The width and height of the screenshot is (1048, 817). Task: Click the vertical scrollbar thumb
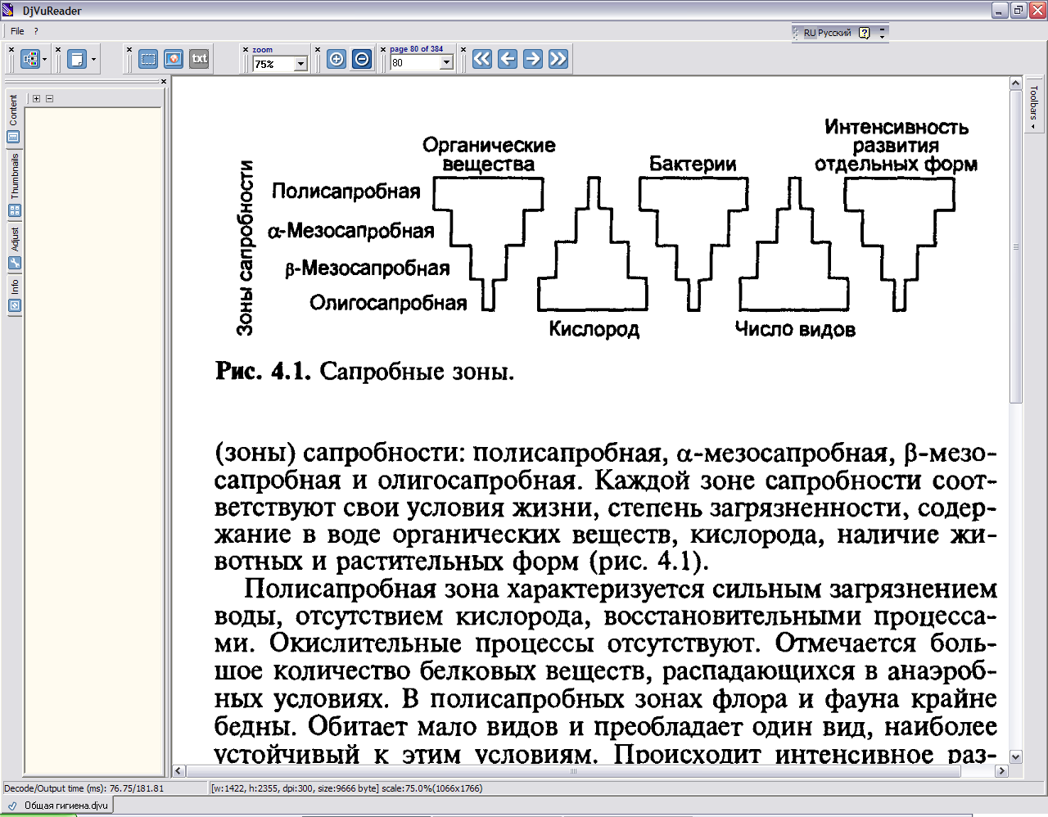click(x=1016, y=246)
